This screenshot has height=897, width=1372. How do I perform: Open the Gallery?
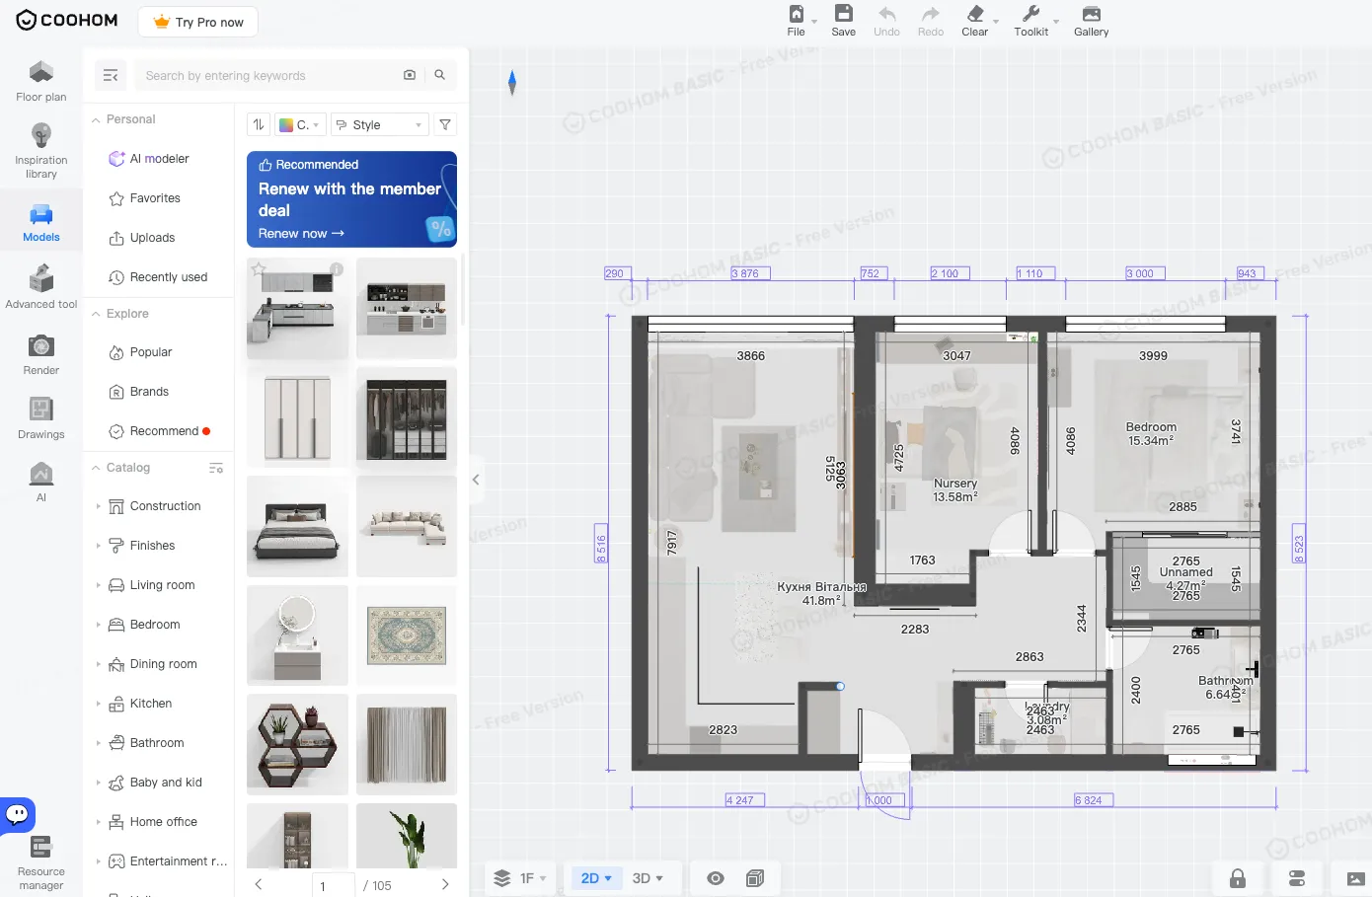pyautogui.click(x=1091, y=21)
